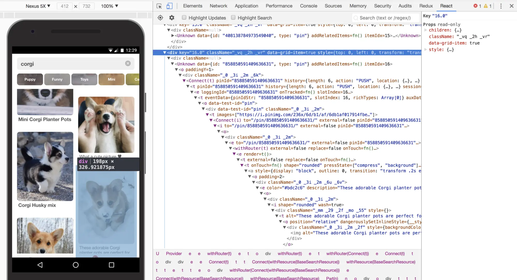Screen dimensions: 517x280
Task: Open React devtools settings gear
Action: point(172,18)
